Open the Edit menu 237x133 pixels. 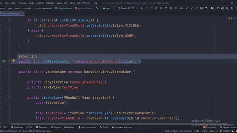[7, 3]
